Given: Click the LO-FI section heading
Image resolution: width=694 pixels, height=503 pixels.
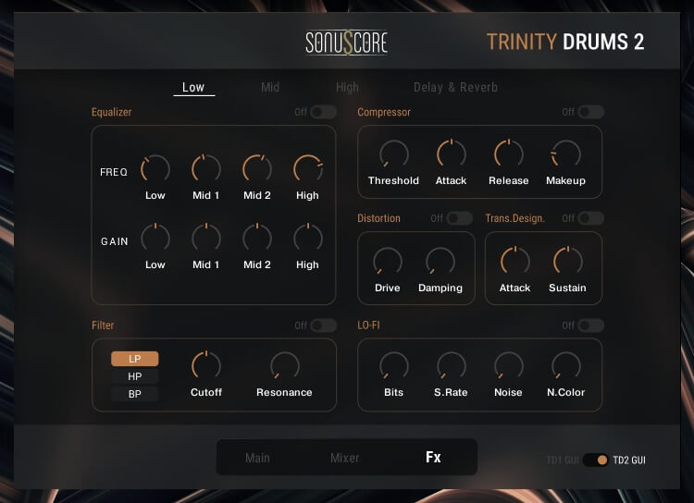Looking at the screenshot, I should pos(368,325).
